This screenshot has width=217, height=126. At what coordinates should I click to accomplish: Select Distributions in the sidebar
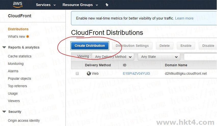click(x=18, y=29)
